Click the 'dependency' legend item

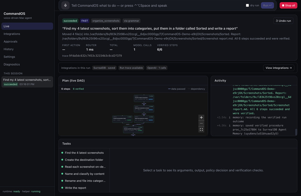click(x=196, y=89)
